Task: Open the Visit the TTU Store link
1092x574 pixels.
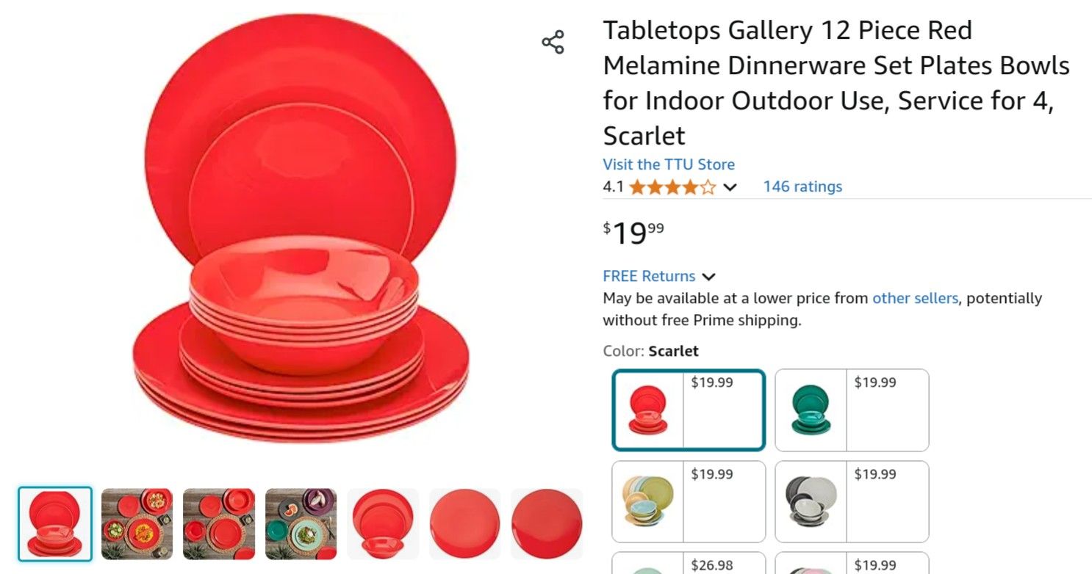Action: pyautogui.click(x=669, y=164)
